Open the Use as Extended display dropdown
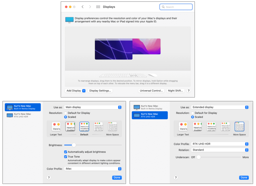The width and height of the screenshot is (256, 186). coord(220,107)
